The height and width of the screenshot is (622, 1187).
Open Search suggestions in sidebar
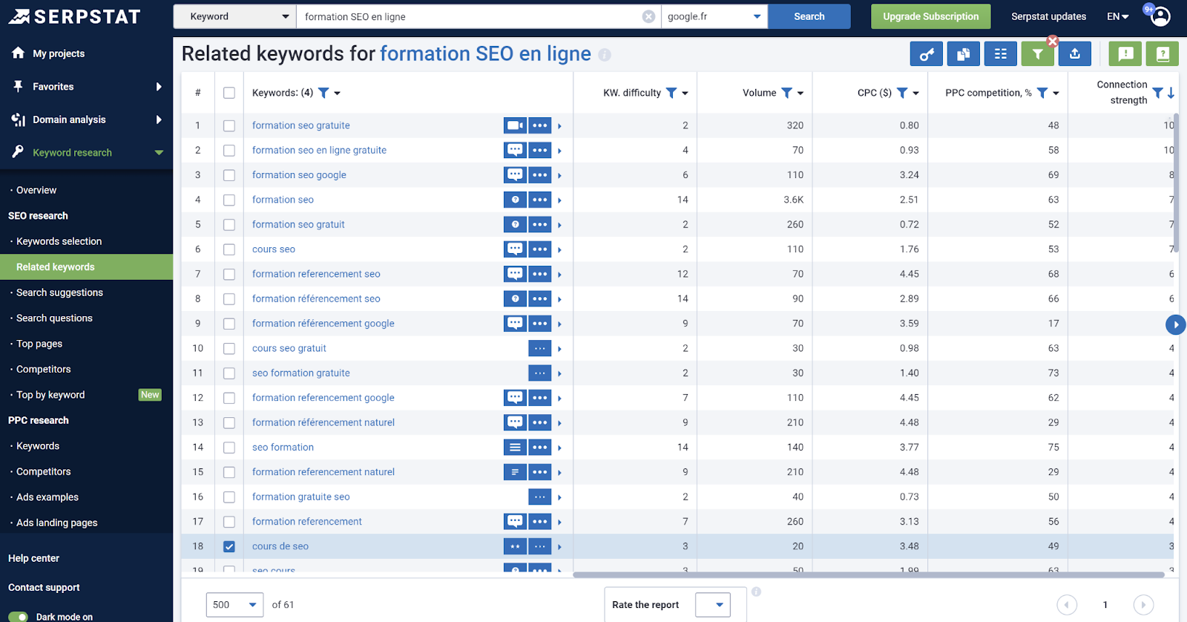click(x=59, y=292)
